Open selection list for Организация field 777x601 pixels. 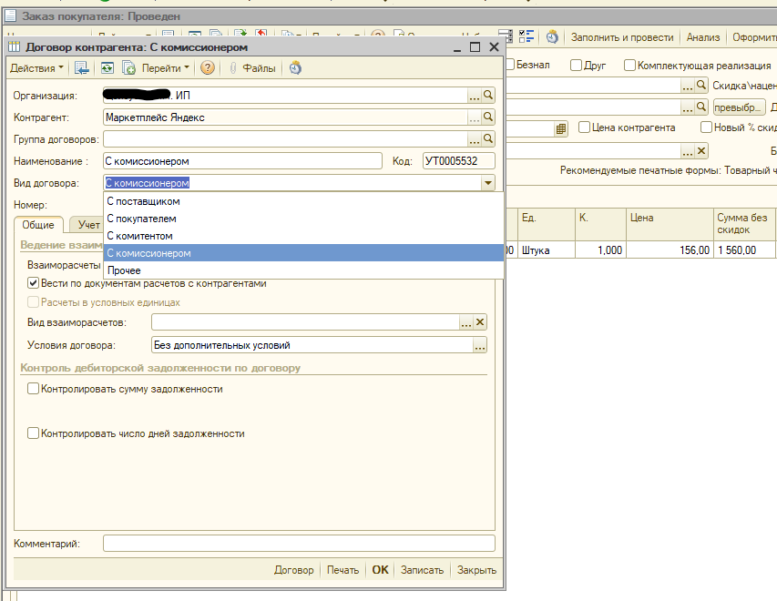(475, 96)
